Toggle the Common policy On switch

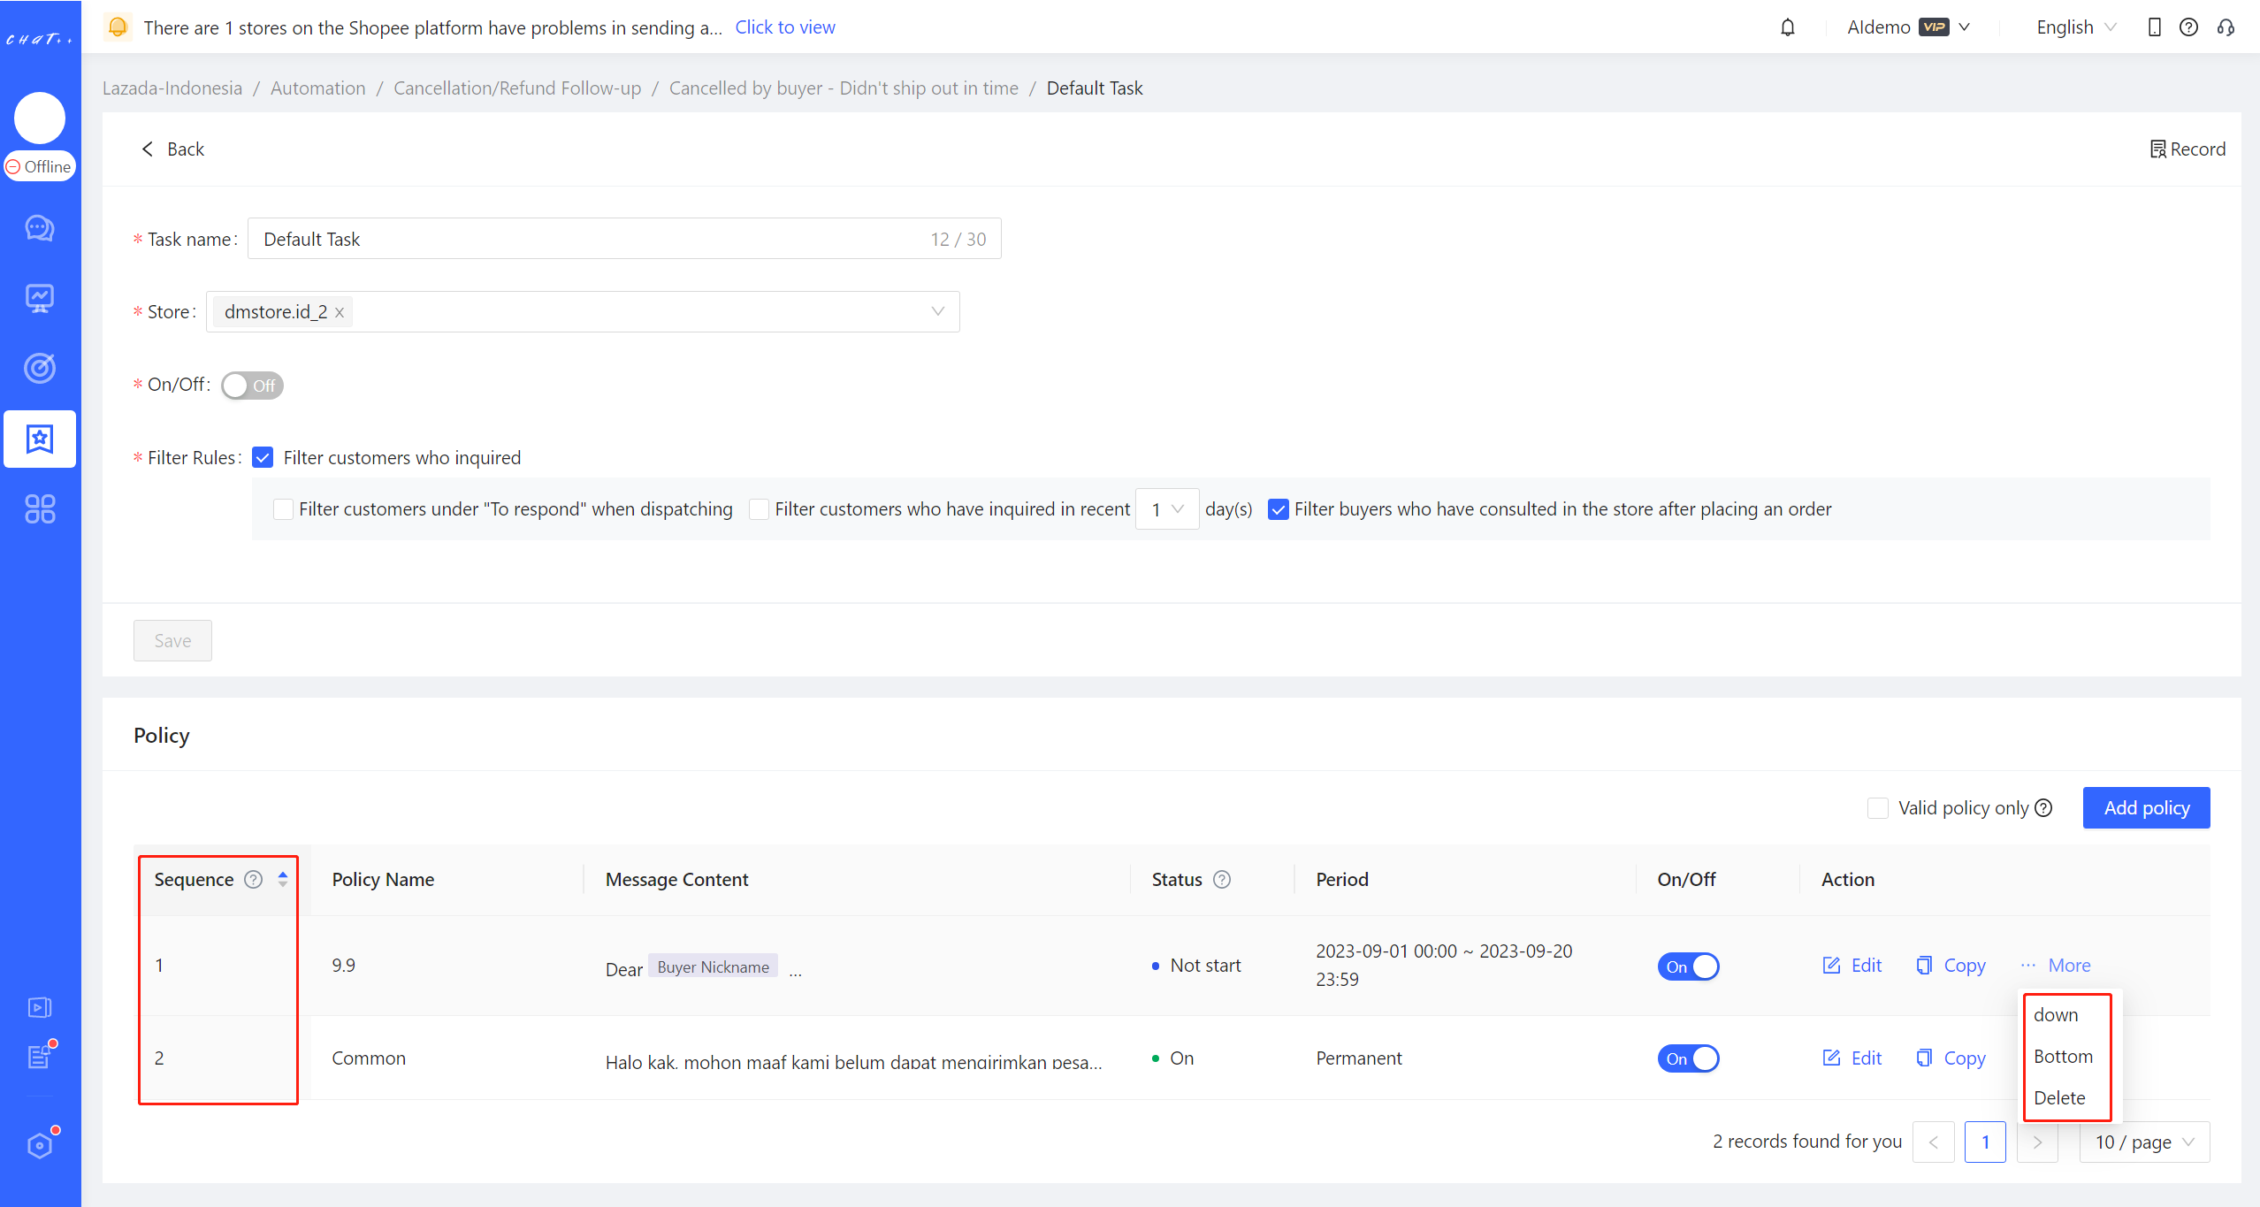point(1688,1058)
